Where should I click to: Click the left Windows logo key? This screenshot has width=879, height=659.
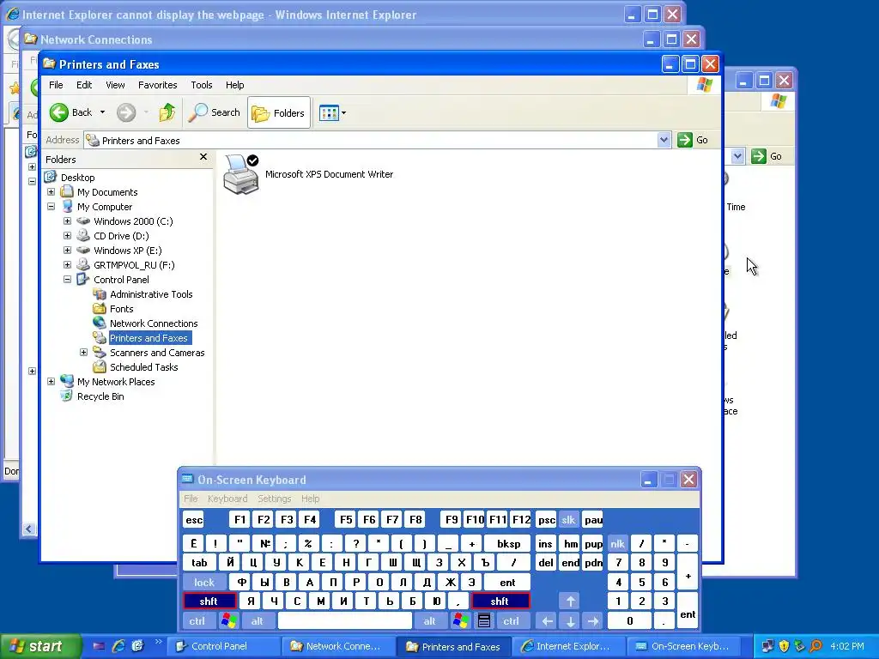(228, 621)
